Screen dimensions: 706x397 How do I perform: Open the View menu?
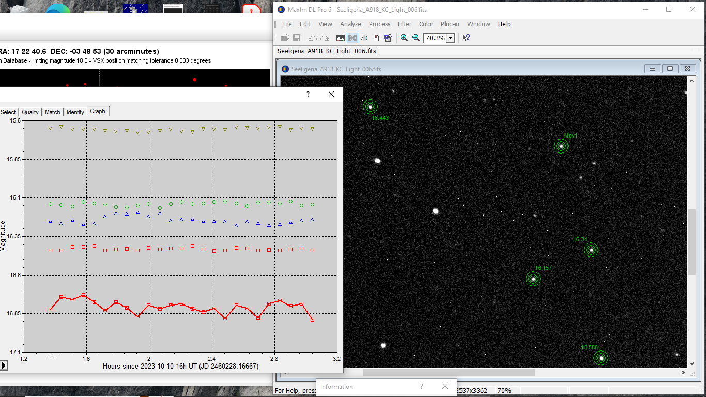coord(325,24)
